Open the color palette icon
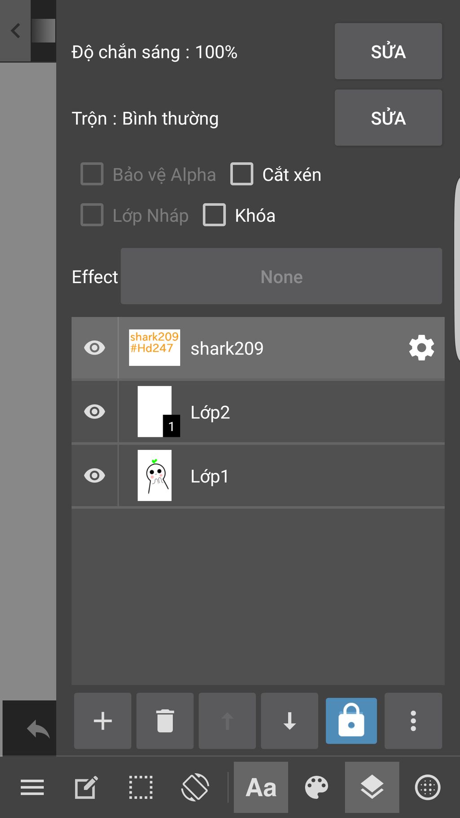460x818 pixels. [316, 787]
